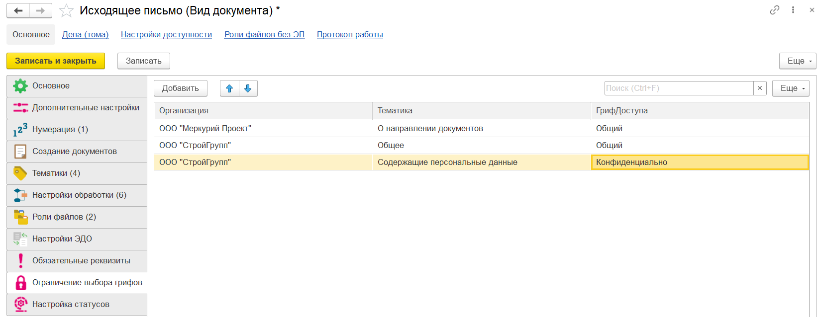Open Настройки доступности link
The height and width of the screenshot is (317, 819).
coord(166,35)
